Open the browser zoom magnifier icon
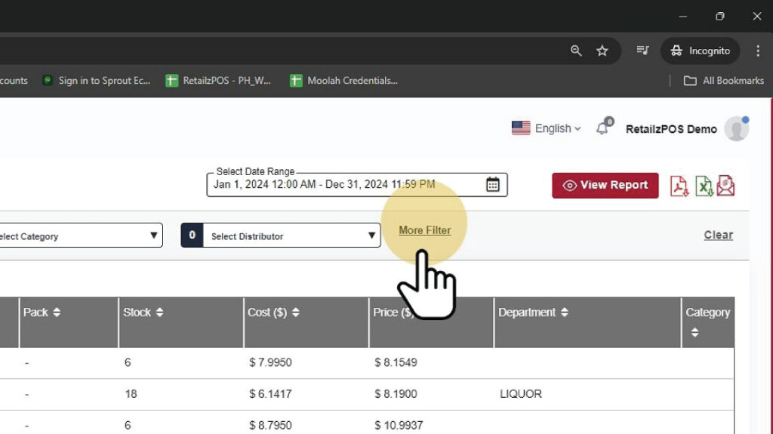The width and height of the screenshot is (773, 434). coord(576,51)
